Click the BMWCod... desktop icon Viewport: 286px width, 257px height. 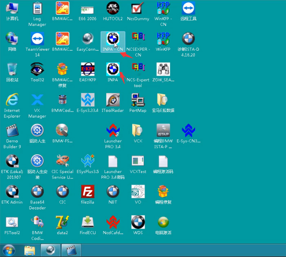(x=63, y=103)
